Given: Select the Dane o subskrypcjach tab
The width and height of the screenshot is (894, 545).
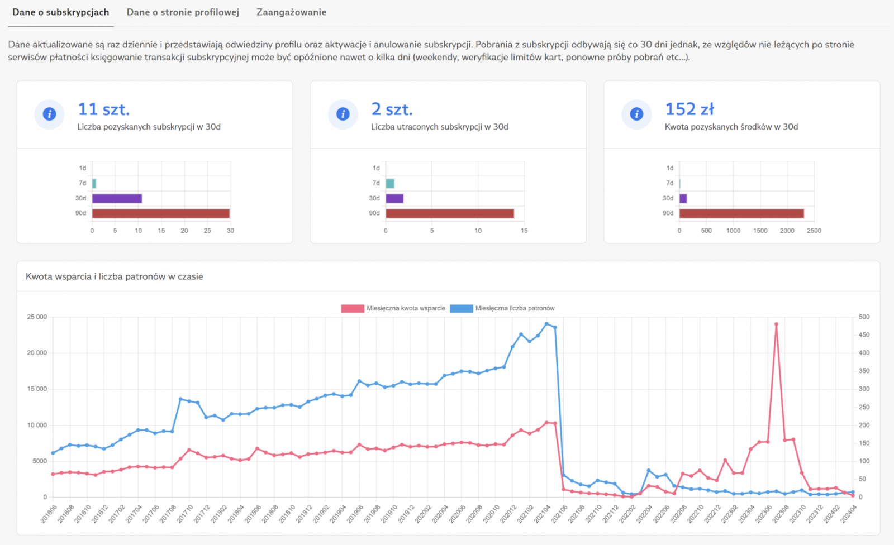Looking at the screenshot, I should (61, 12).
